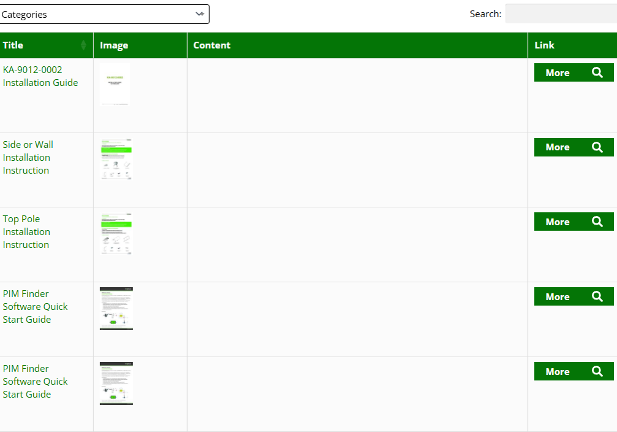
Task: Focus the Search input field
Action: (561, 13)
